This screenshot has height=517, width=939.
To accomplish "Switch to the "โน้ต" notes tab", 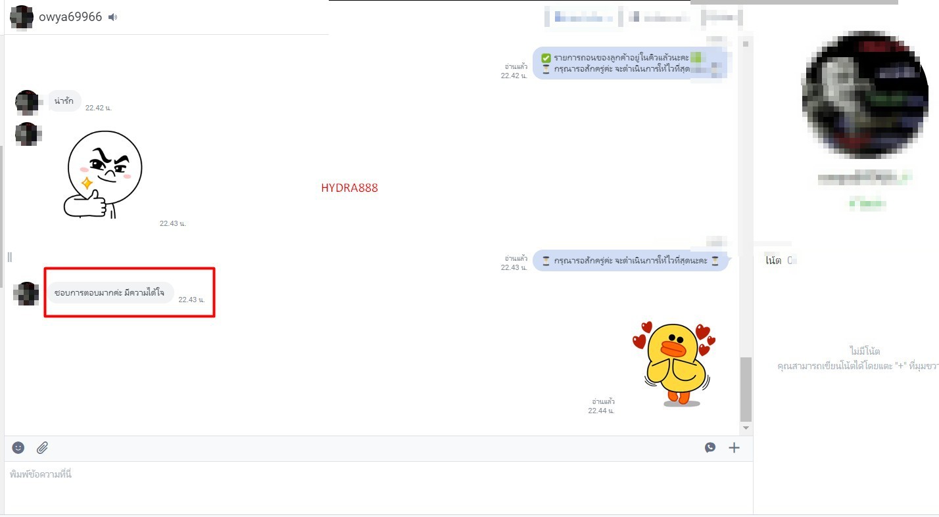I will pyautogui.click(x=773, y=260).
